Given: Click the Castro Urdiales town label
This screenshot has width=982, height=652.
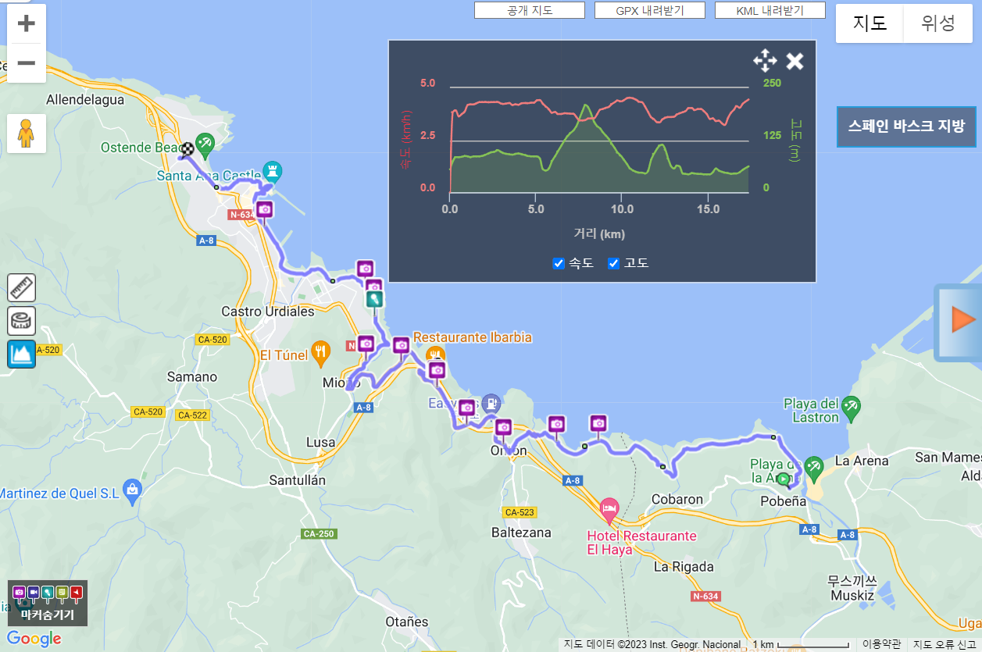Looking at the screenshot, I should 268,312.
